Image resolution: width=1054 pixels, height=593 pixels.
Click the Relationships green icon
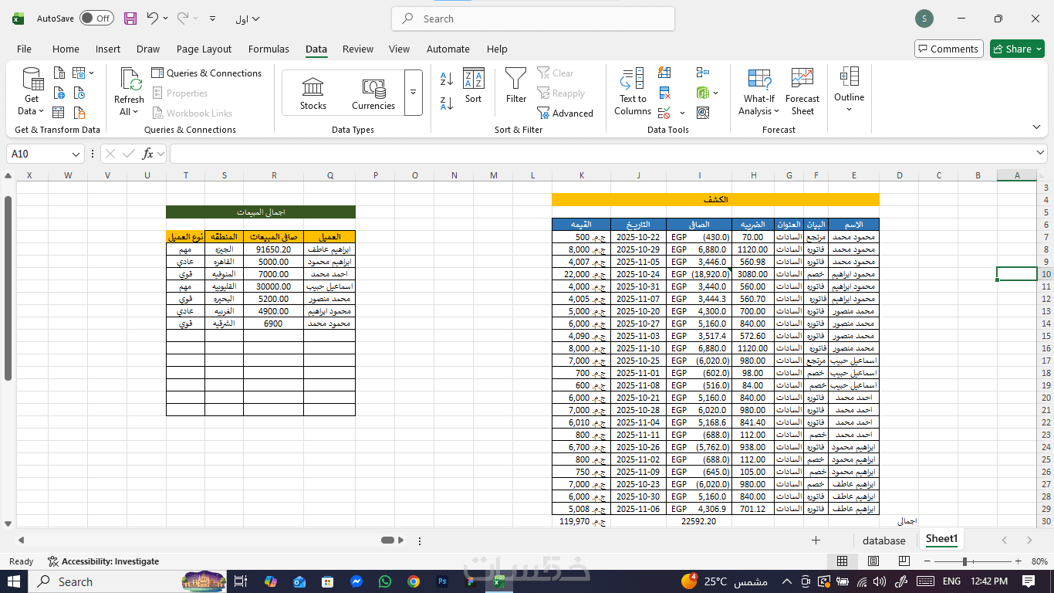tap(702, 93)
